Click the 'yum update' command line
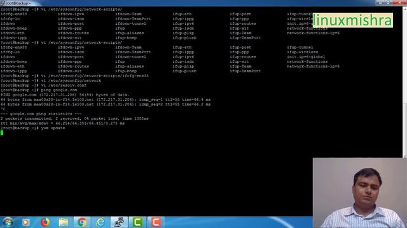Screen dimensions: 407x228 coord(32,128)
